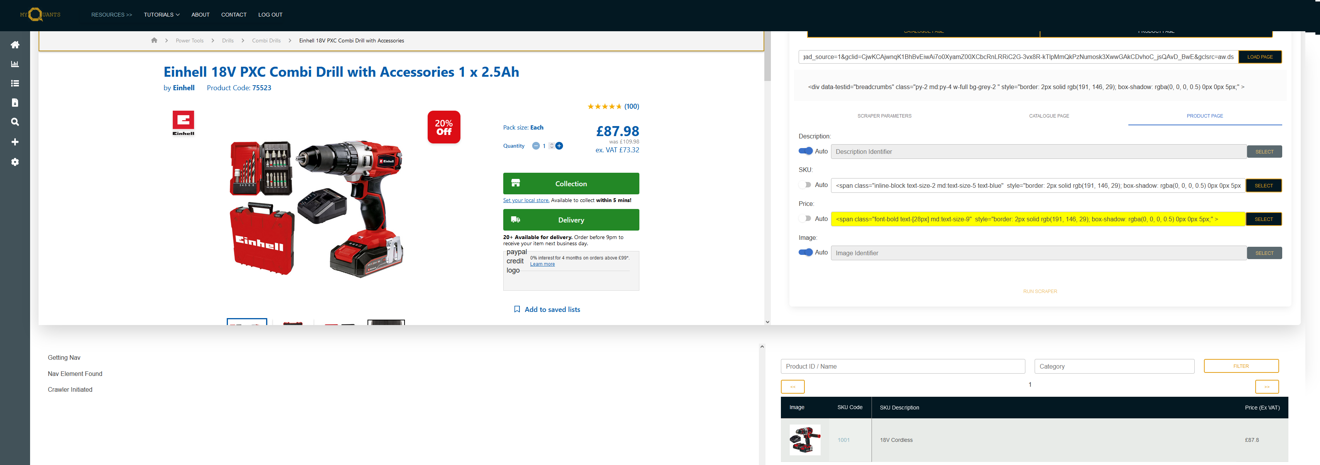Toggle the SKU Auto switch
1320x465 pixels.
tap(806, 185)
